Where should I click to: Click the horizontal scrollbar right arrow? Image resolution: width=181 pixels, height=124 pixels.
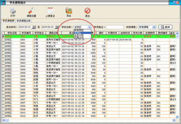[x=174, y=120]
